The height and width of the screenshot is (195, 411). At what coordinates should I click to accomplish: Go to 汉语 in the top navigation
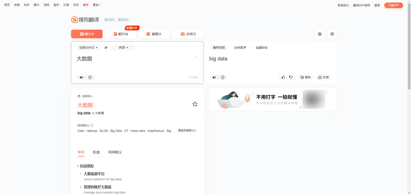click(66, 5)
